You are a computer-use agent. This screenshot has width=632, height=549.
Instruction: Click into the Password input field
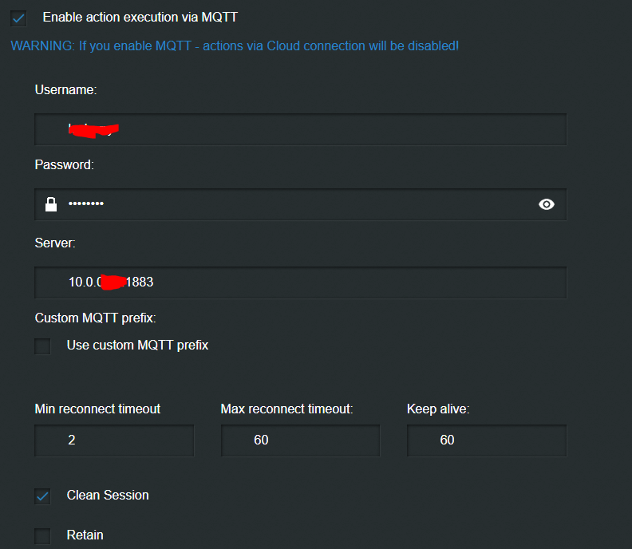coord(300,204)
